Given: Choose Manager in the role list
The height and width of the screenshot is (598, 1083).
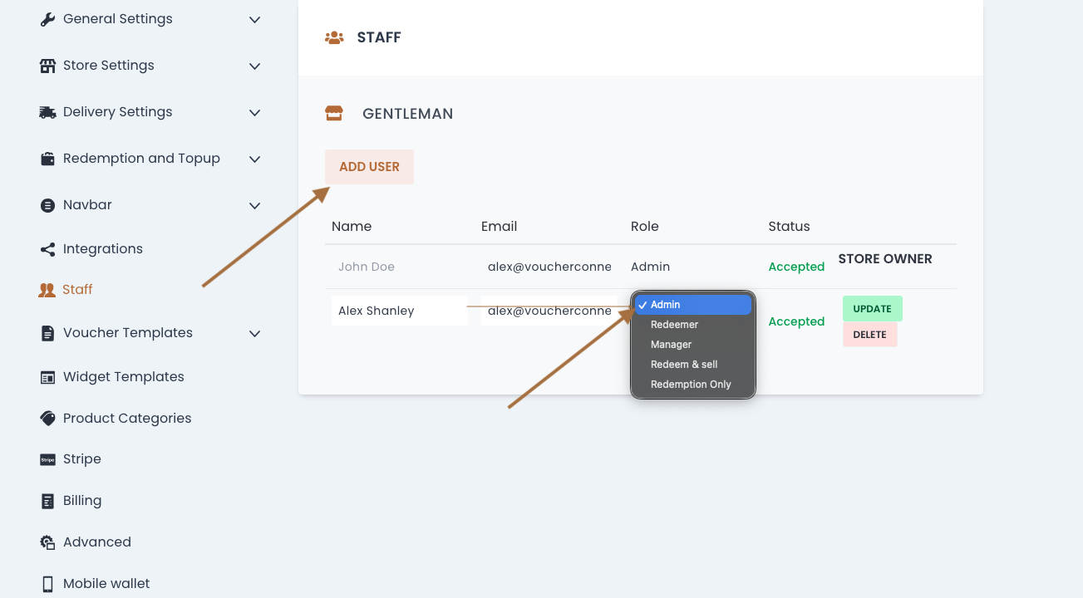Looking at the screenshot, I should [x=671, y=345].
